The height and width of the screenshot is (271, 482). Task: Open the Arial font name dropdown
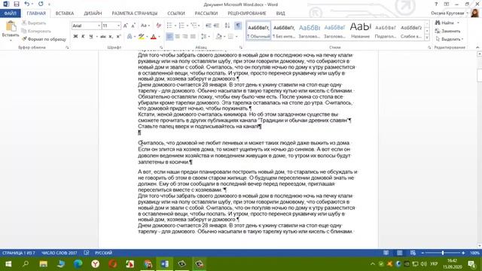point(99,26)
